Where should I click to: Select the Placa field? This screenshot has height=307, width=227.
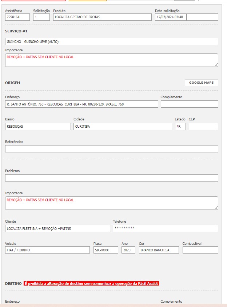coord(105,250)
